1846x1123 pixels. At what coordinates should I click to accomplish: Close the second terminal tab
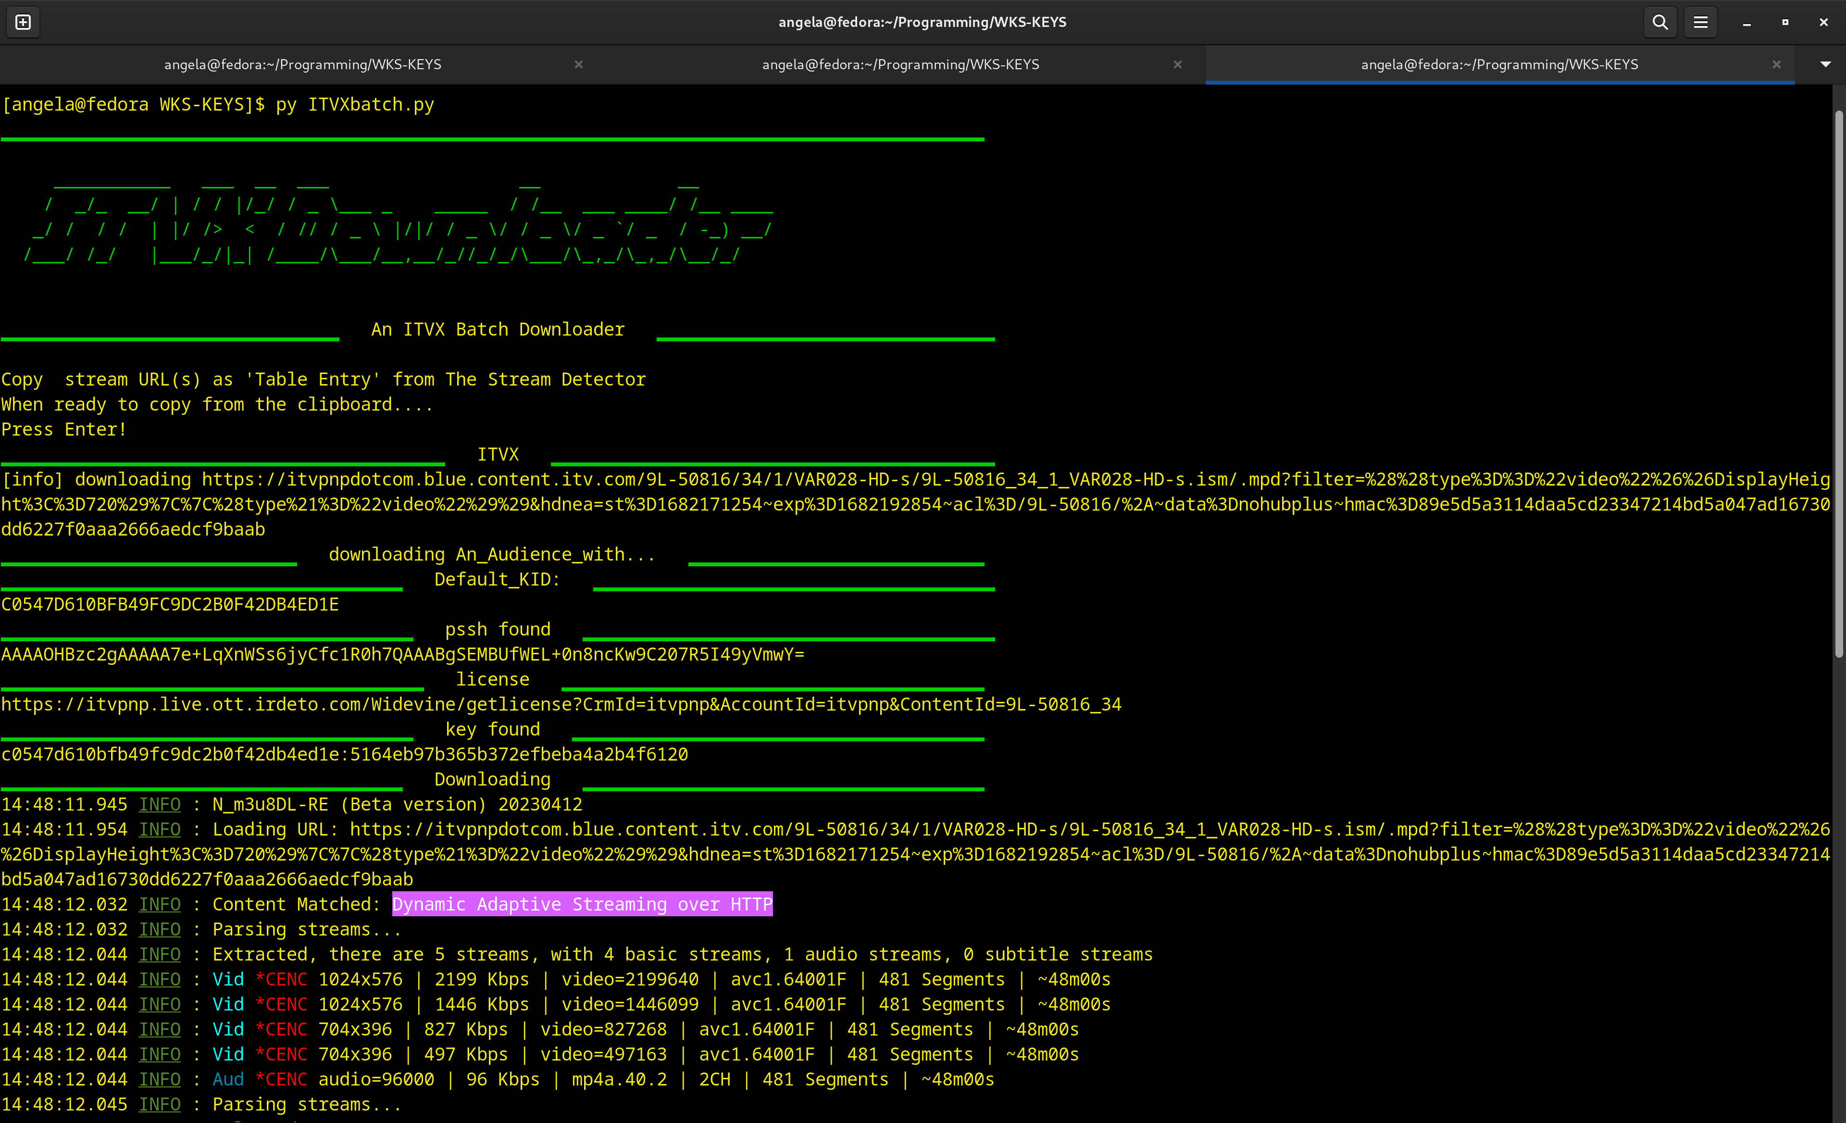pyautogui.click(x=1177, y=64)
